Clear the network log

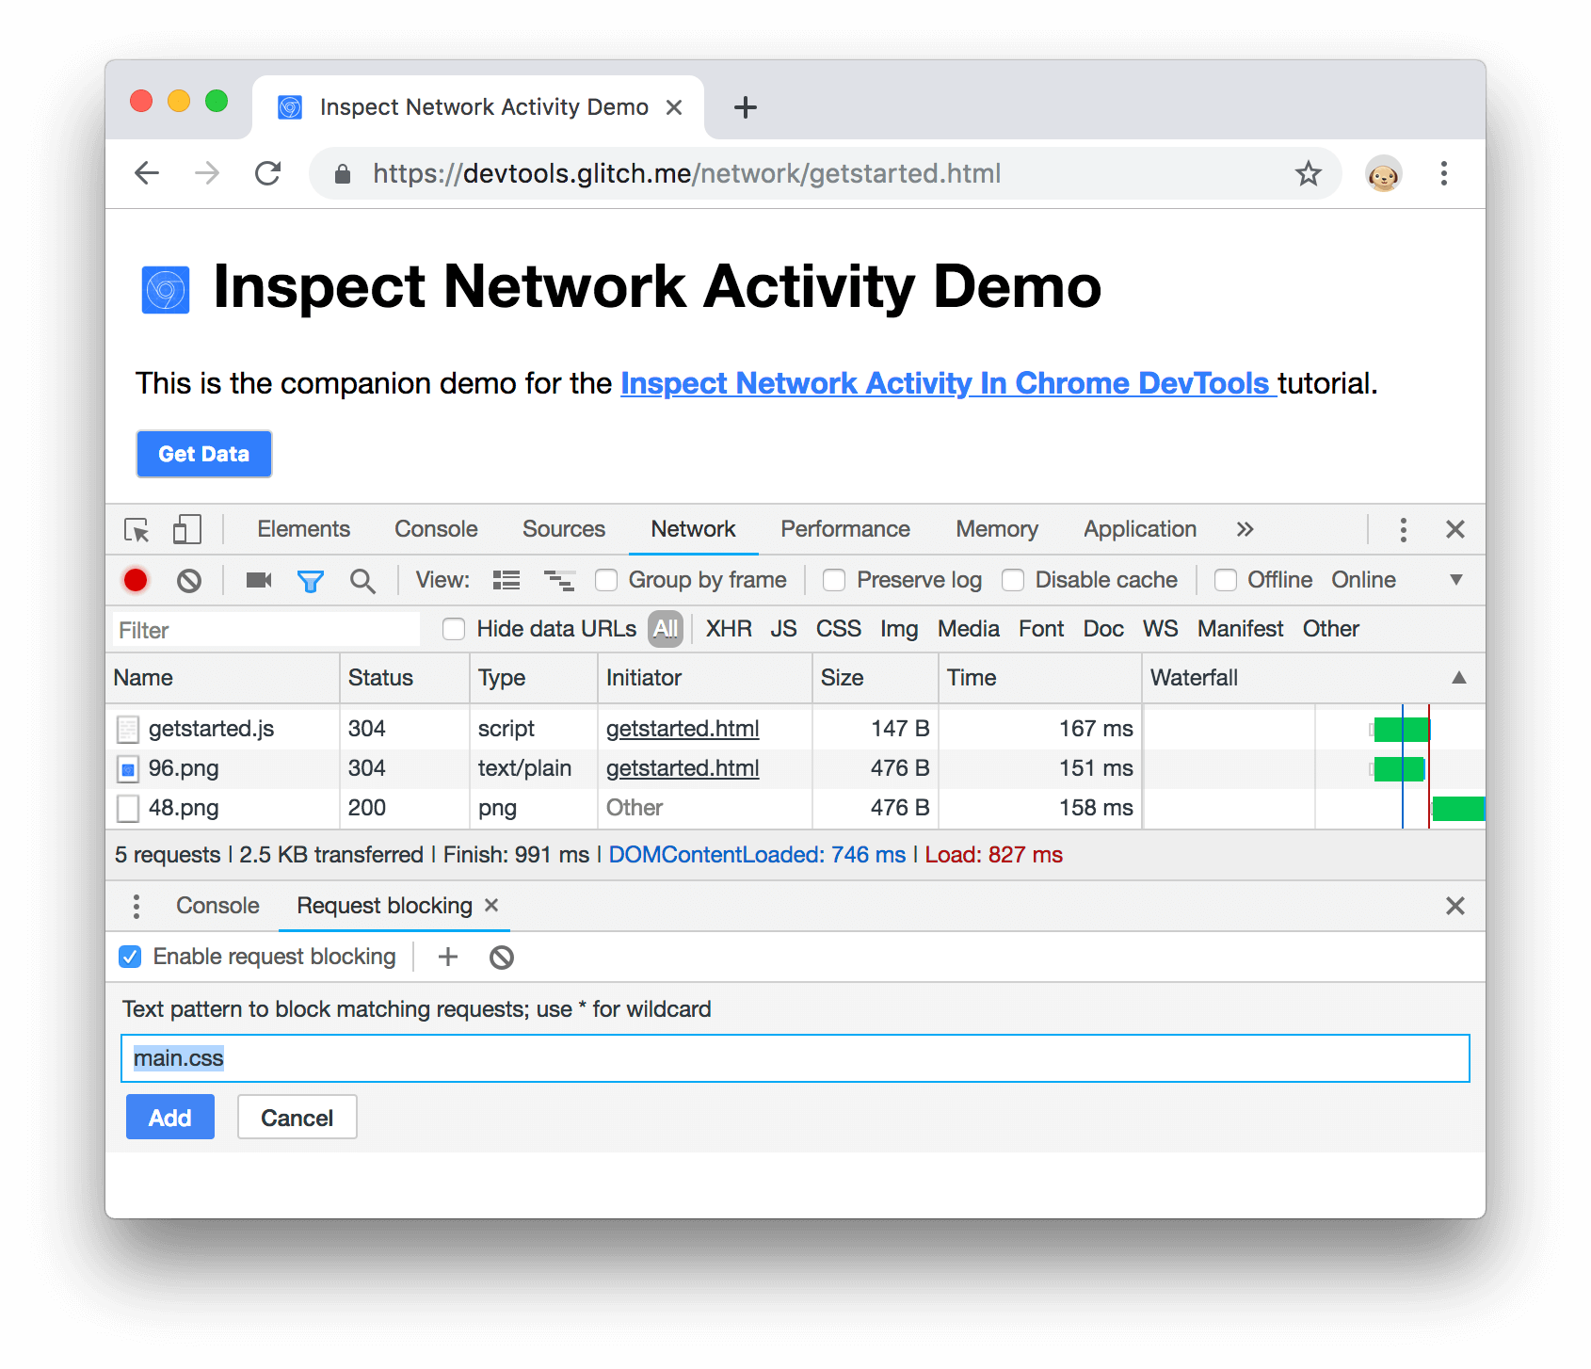pos(188,581)
